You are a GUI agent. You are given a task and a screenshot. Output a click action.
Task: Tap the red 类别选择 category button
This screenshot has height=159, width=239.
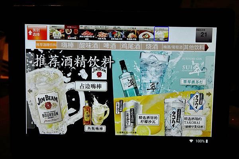(x=37, y=33)
